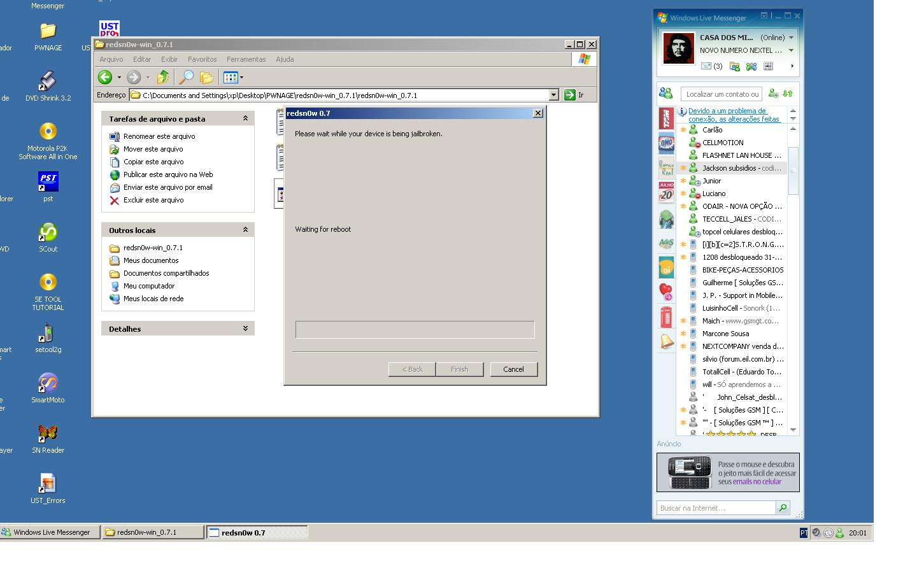
Task: Select UST_Errors desktop icon
Action: pos(48,488)
